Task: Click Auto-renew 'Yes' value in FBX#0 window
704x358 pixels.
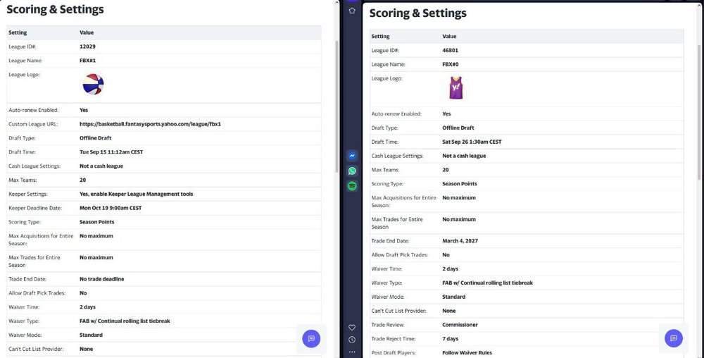Action: (447, 113)
